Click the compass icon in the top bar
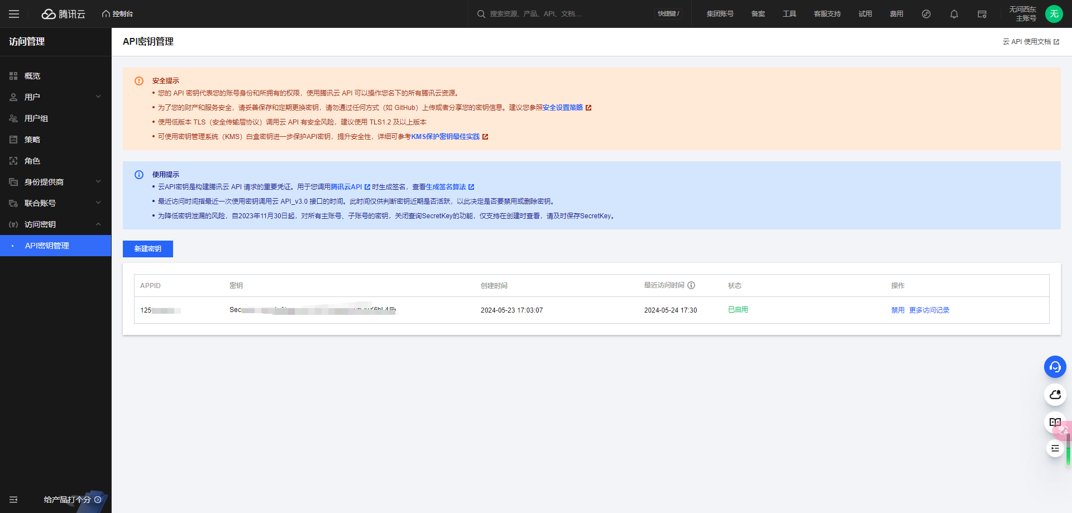 point(926,14)
